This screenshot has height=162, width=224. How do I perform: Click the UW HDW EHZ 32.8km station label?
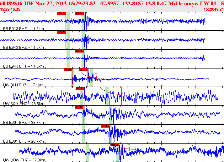pyautogui.click(x=24, y=160)
